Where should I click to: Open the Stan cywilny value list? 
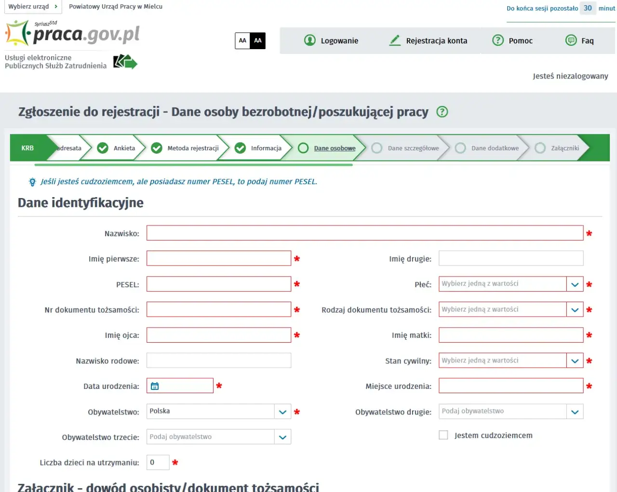(575, 360)
